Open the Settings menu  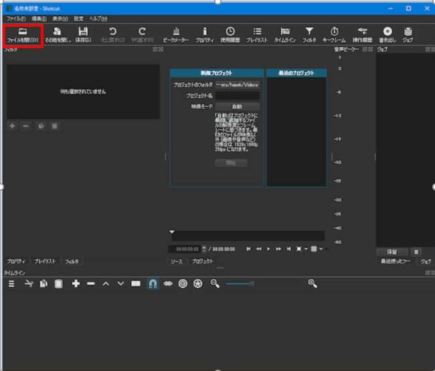(78, 19)
